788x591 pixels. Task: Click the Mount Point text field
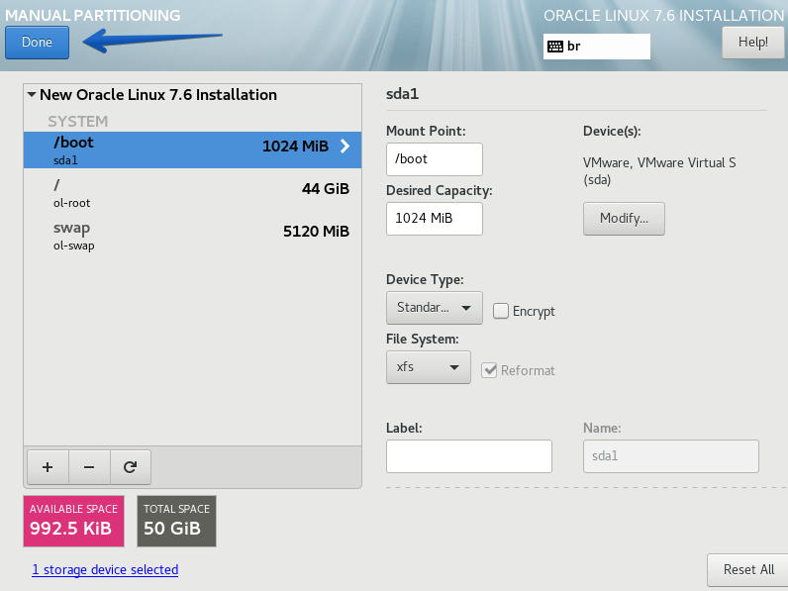click(x=434, y=159)
